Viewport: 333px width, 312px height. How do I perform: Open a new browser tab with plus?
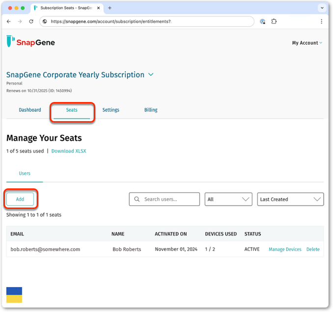pos(110,8)
